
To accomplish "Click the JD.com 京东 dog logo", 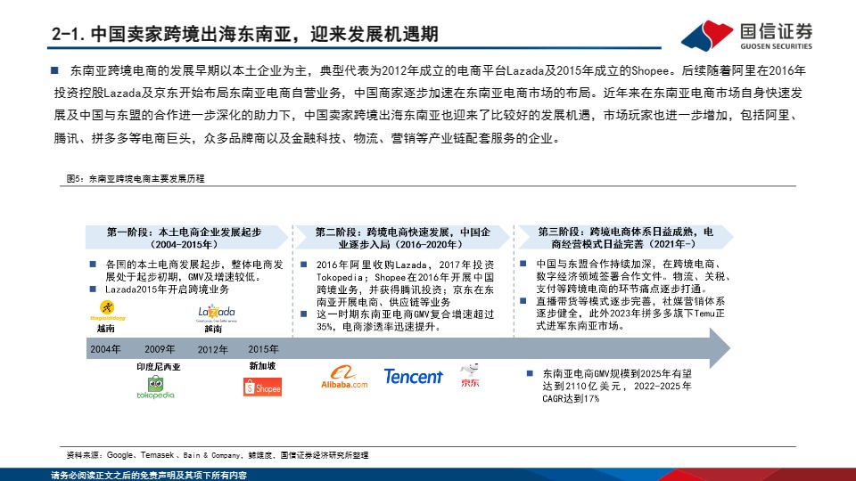I will [x=470, y=375].
